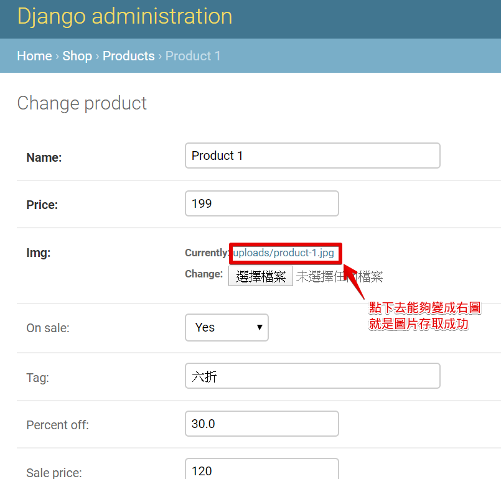The height and width of the screenshot is (479, 501).
Task: Click the Tag: label text
Action: [x=38, y=378]
